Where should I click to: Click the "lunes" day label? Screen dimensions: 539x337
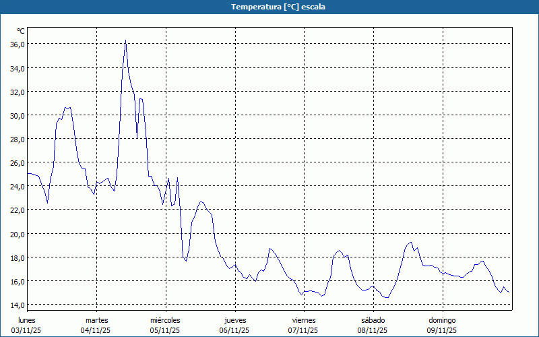[27, 319]
